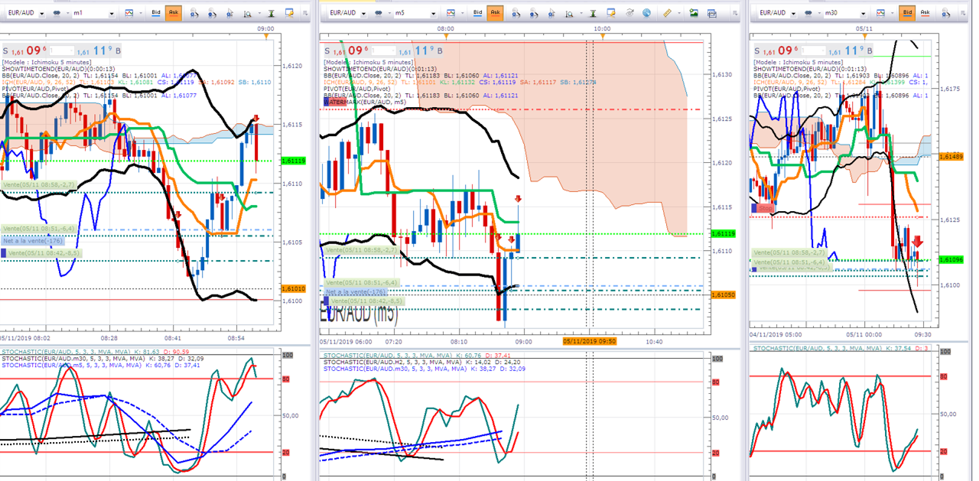Select order label Vente(05/11 08:58,-2,7) in m1 chart
The width and height of the screenshot is (979, 481).
39,185
